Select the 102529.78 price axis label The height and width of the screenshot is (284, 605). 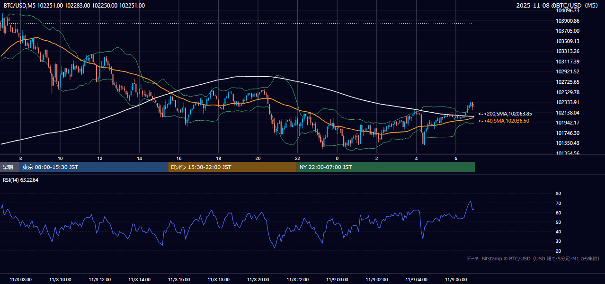point(568,92)
